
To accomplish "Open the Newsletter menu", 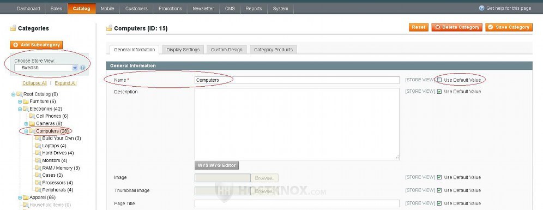I will point(203,9).
